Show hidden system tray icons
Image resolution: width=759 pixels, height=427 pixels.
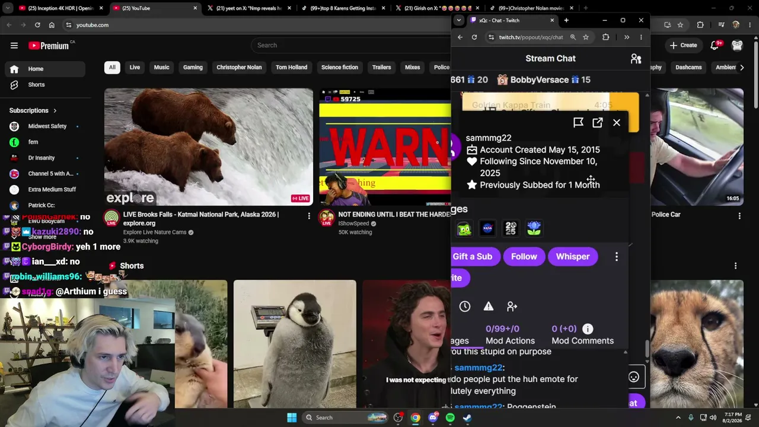(678, 418)
